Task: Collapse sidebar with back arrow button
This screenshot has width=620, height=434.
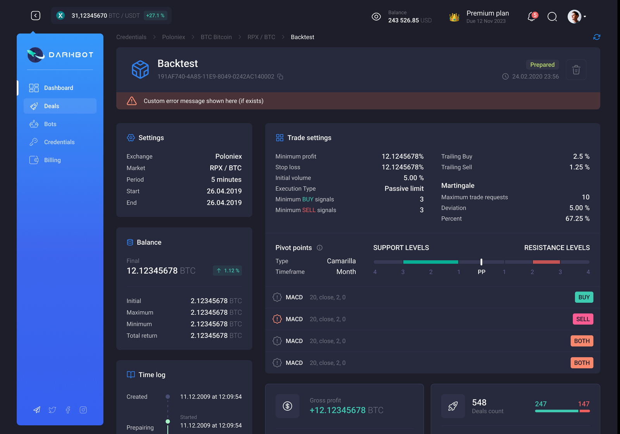Action: 36,15
